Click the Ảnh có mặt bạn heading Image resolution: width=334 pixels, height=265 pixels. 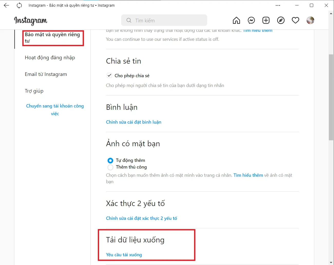pyautogui.click(x=133, y=144)
